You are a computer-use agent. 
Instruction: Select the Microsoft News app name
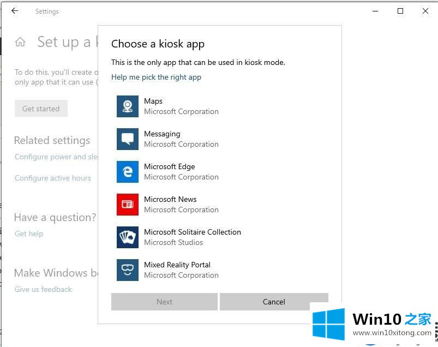170,199
